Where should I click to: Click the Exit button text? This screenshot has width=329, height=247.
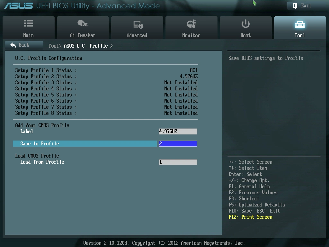pyautogui.click(x=306, y=6)
